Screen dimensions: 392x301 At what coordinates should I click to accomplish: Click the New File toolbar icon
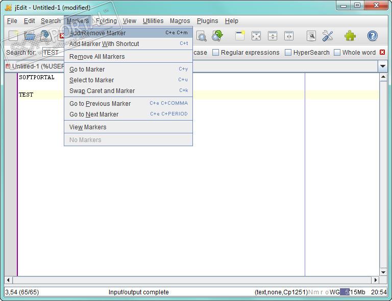click(13, 36)
